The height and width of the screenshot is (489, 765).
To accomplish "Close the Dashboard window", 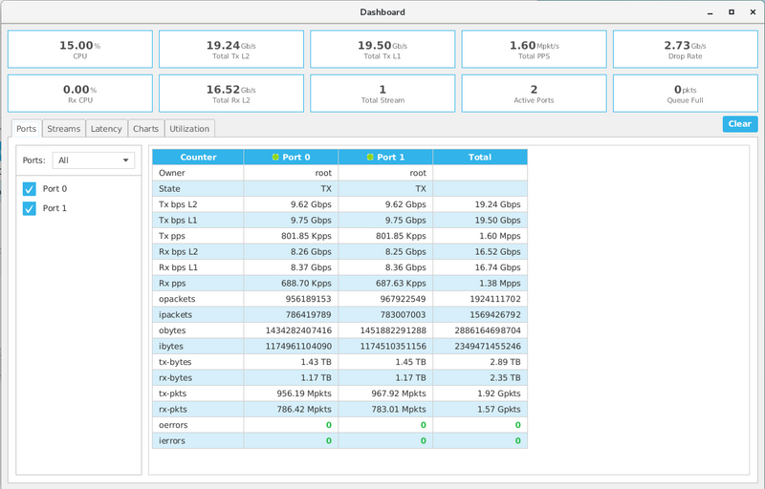I will [x=752, y=12].
